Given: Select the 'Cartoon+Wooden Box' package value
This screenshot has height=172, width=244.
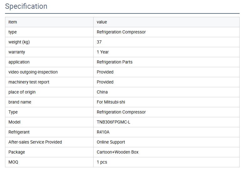Looking at the screenshot, I should point(118,152).
